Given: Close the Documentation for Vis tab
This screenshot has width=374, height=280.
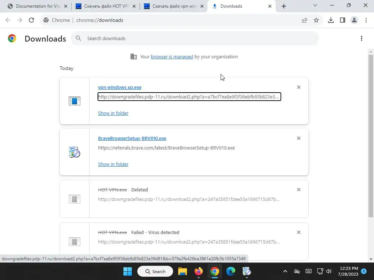Looking at the screenshot, I should (x=66, y=6).
